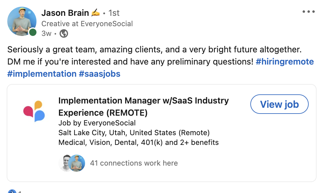Open Jason Brain's profile photo
This screenshot has width=319, height=193.
pos(22,21)
